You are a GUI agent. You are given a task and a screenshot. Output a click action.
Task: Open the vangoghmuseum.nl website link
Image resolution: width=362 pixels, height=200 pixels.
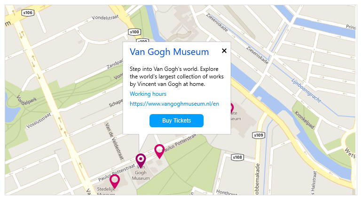174,104
